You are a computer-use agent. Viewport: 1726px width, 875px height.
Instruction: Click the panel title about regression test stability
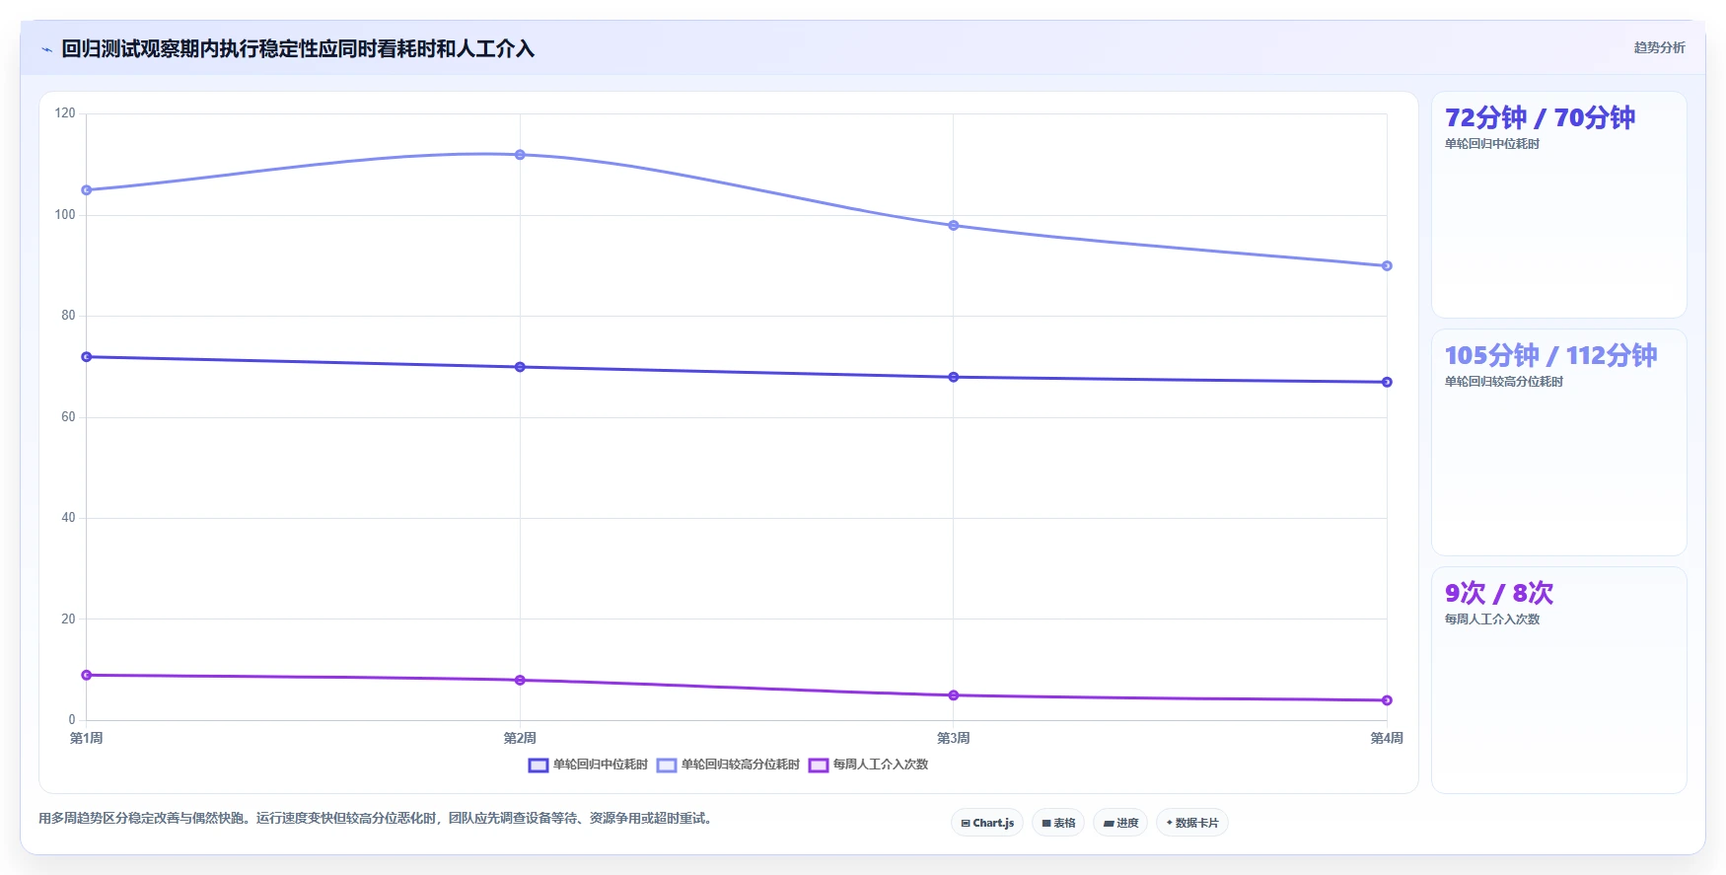pyautogui.click(x=298, y=49)
